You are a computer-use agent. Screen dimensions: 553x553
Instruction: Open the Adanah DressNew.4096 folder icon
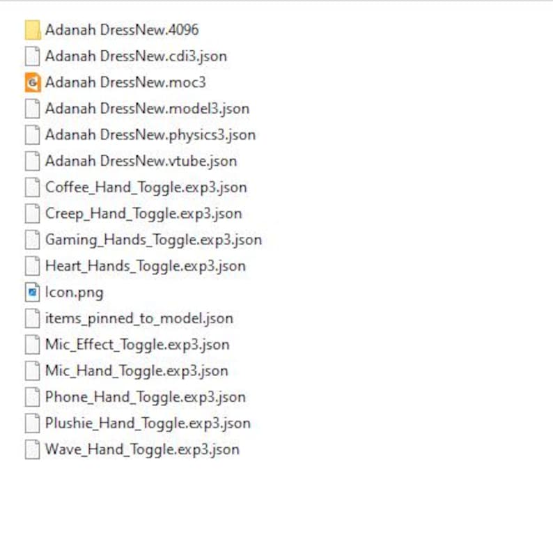(33, 30)
